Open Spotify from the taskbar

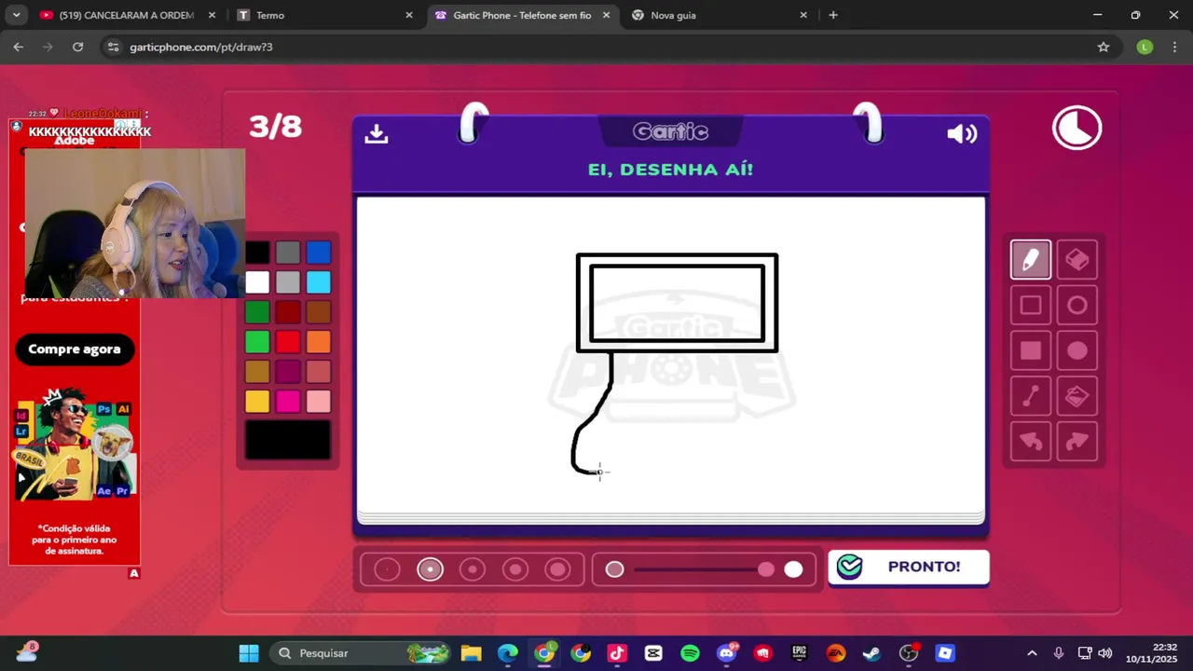point(690,653)
